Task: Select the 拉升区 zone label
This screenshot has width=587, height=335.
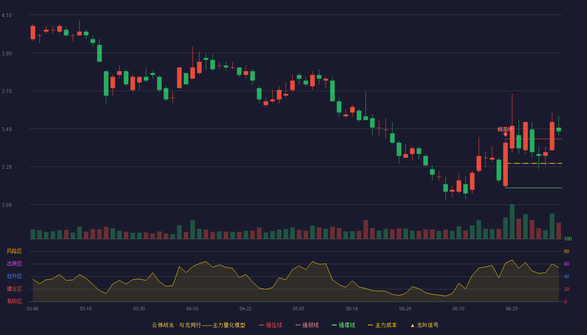Action: pyautogui.click(x=14, y=276)
